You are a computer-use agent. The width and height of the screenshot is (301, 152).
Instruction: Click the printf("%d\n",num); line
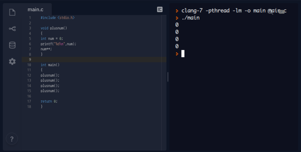(58, 44)
